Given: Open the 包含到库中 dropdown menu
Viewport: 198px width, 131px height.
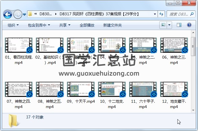Looking at the screenshot, I should click(x=38, y=25).
